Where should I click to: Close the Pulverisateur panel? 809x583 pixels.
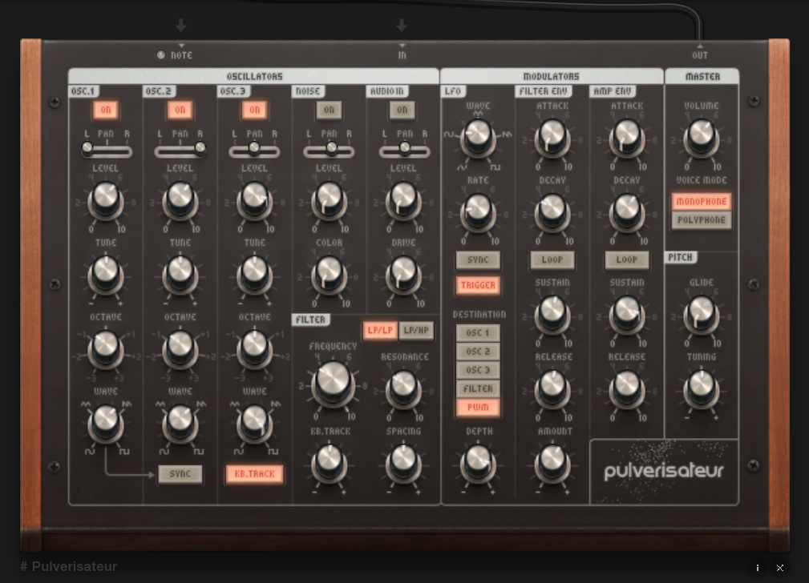point(779,568)
